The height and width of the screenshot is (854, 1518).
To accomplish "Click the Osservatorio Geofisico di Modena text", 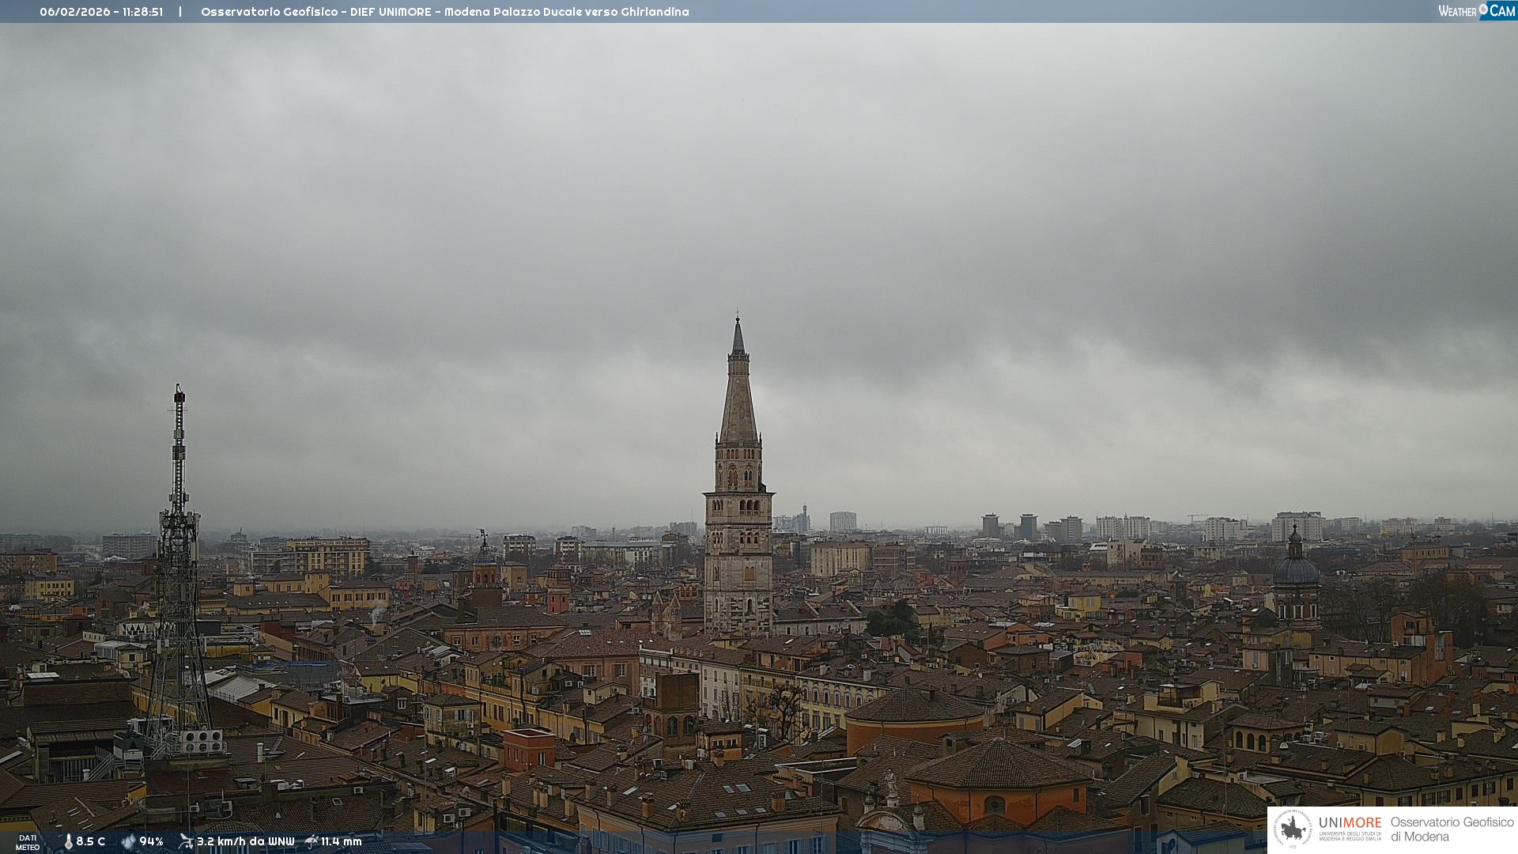I will (x=1452, y=829).
